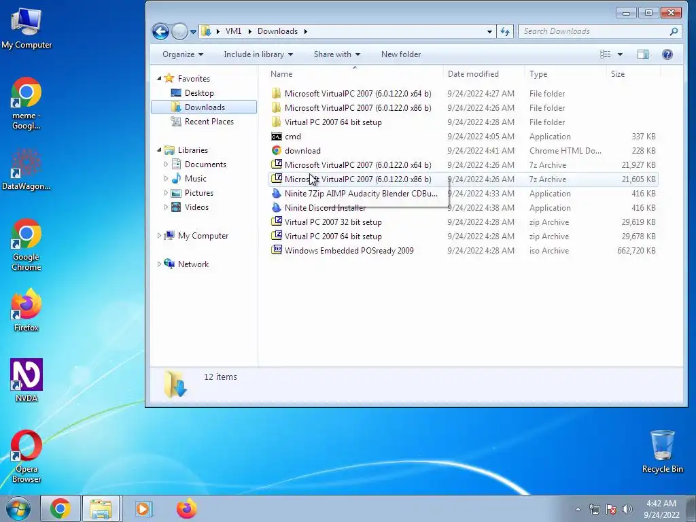Select VM1 in the address breadcrumb
The height and width of the screenshot is (522, 696).
point(234,31)
